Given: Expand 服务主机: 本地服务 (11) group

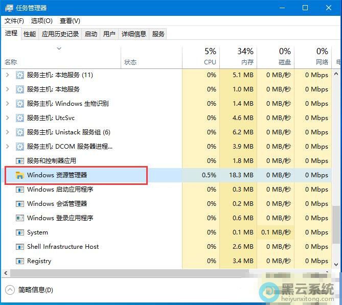Looking at the screenshot, I should pos(8,75).
